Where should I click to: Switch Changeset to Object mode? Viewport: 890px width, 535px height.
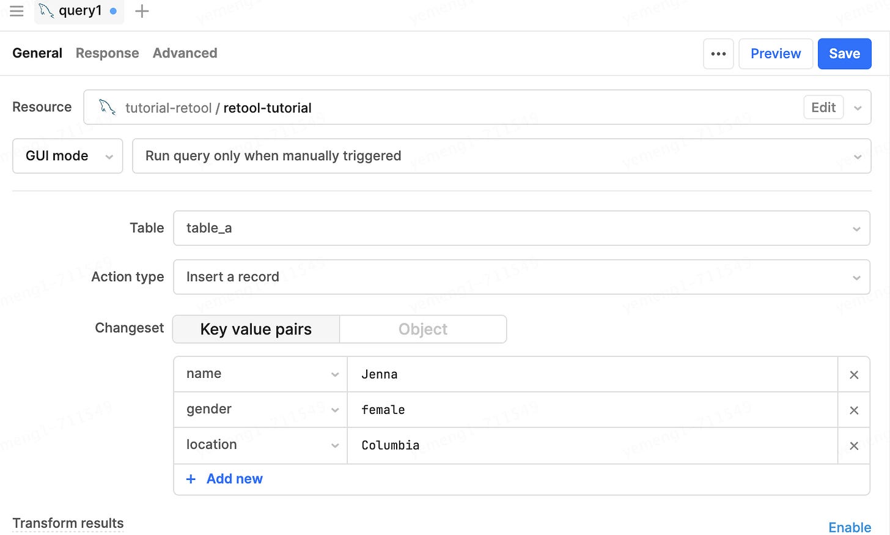(x=423, y=329)
